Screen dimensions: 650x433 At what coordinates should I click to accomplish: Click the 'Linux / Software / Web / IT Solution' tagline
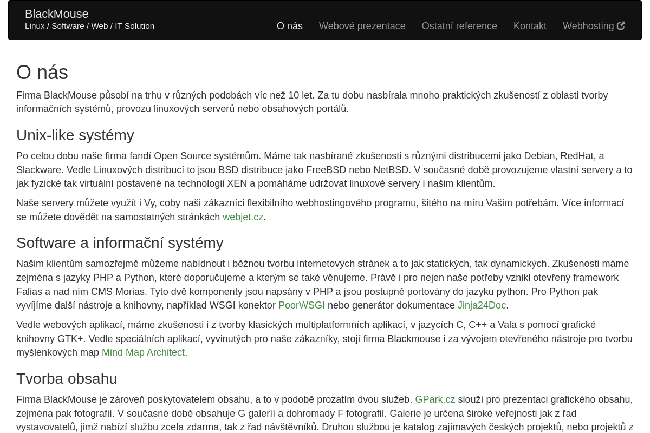point(89,26)
